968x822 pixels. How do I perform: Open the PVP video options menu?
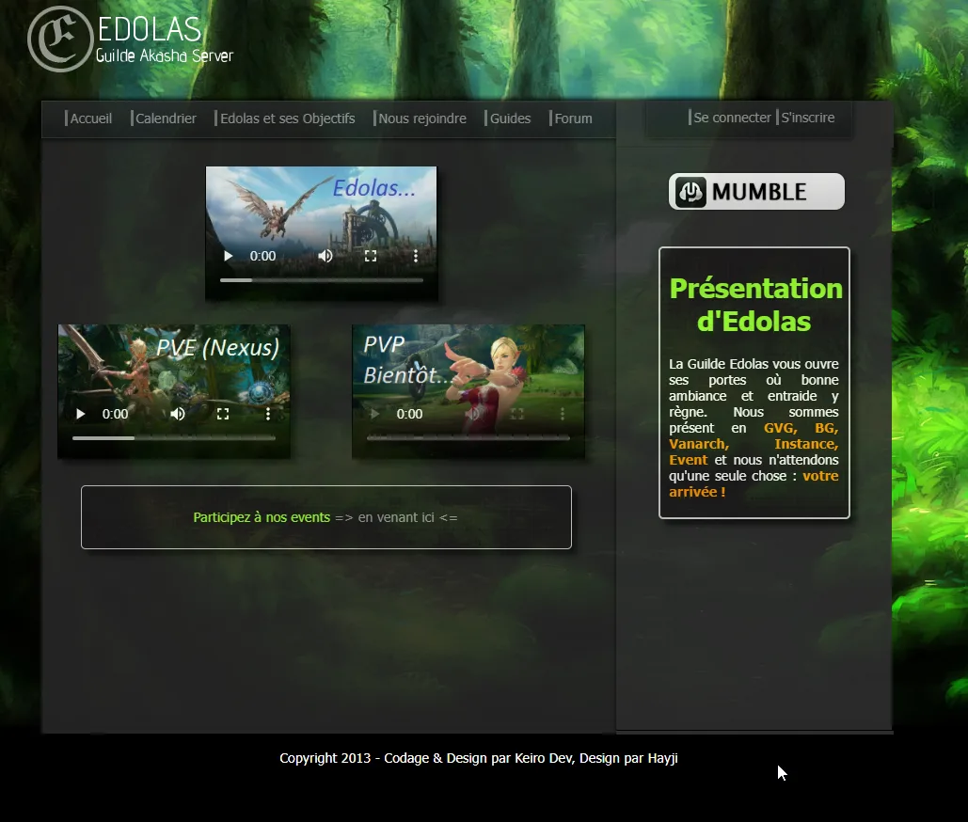point(563,413)
